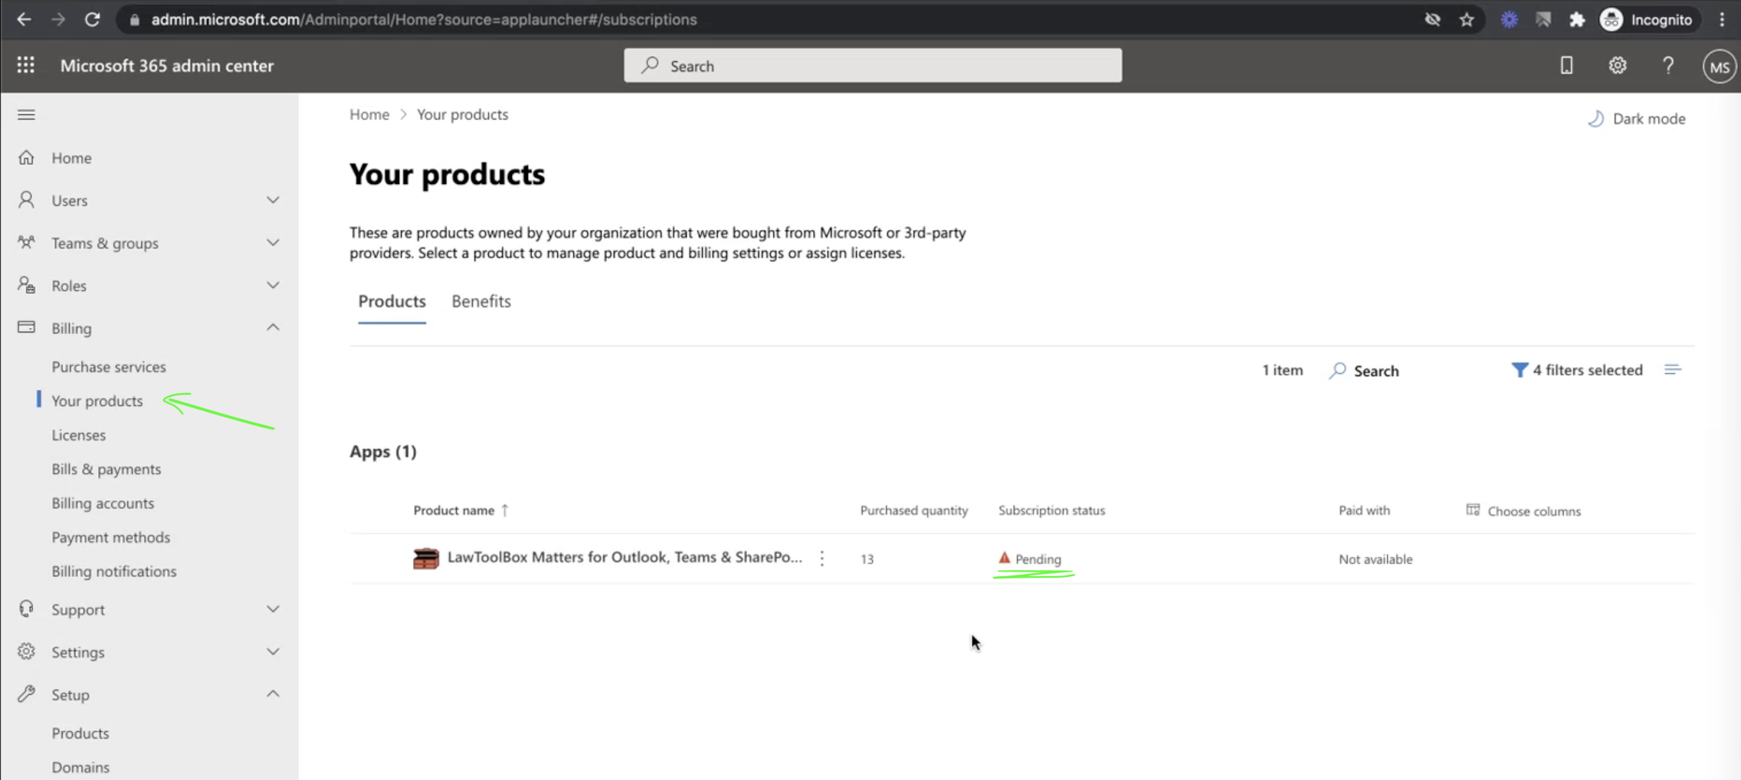Toggle Dark mode

1636,119
